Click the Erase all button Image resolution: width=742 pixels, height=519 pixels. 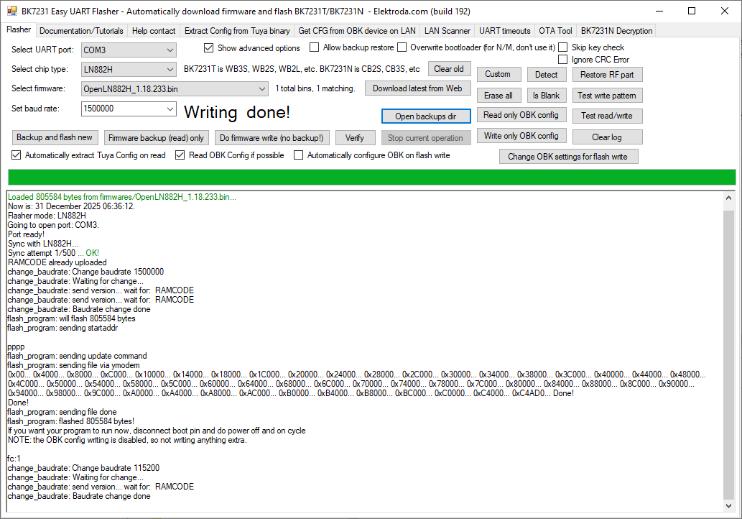point(498,96)
